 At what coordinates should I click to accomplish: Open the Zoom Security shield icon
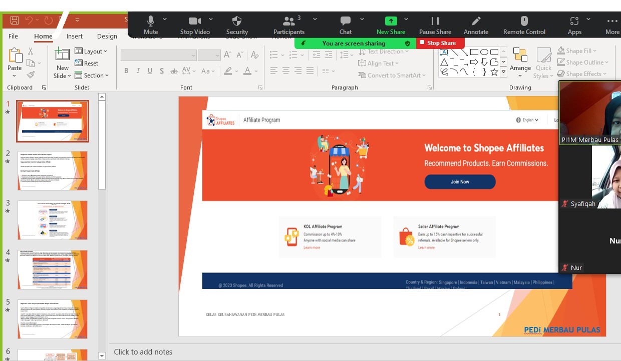[x=237, y=21]
